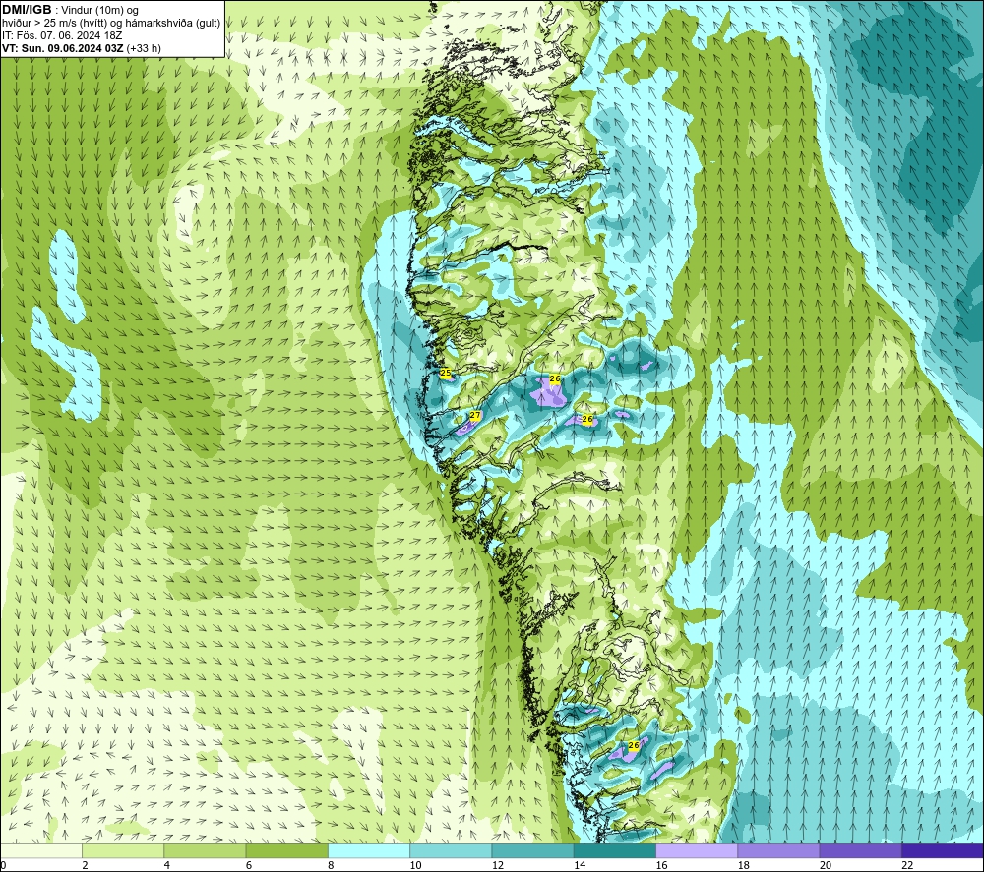Pick the darkest swatch above 22 m/s
Screen dimensions: 984x872
[x=943, y=850]
